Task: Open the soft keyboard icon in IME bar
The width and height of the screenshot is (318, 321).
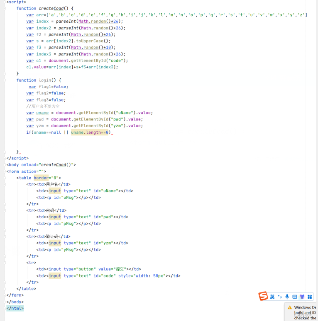Action: click(295, 297)
